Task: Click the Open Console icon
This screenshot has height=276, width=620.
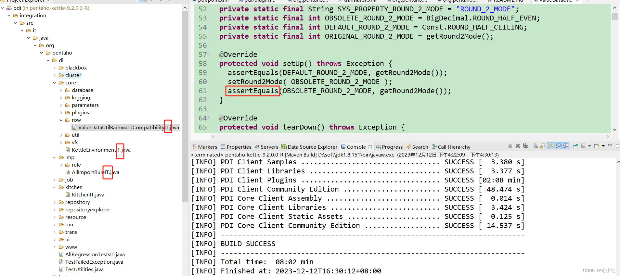Action: pos(596,146)
